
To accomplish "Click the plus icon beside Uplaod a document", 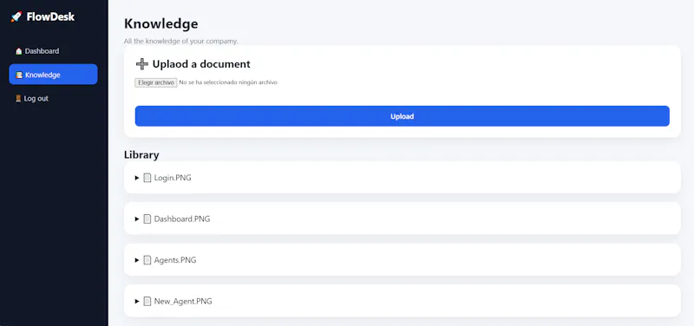I will pyautogui.click(x=142, y=64).
